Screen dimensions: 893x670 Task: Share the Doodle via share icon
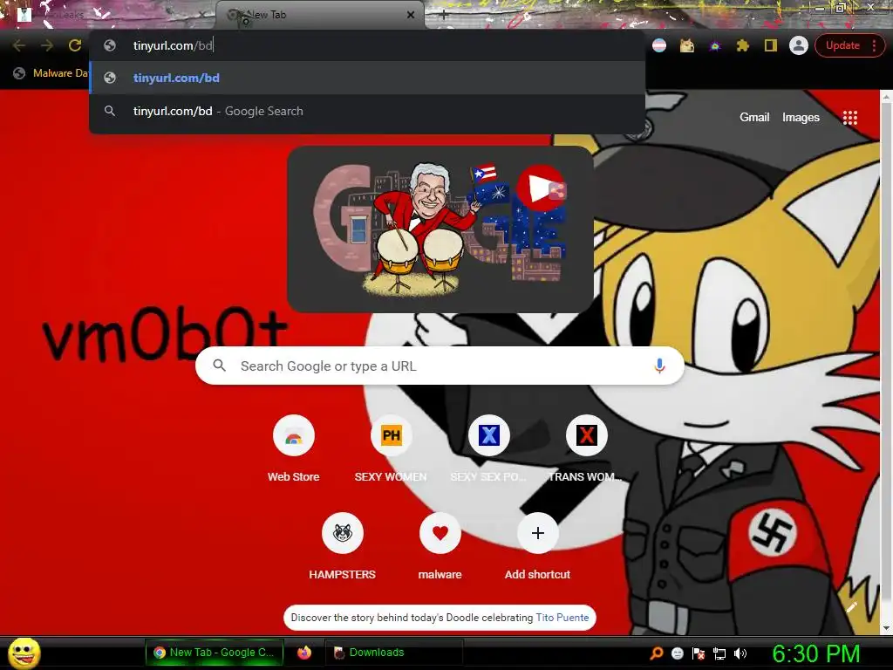coord(556,191)
